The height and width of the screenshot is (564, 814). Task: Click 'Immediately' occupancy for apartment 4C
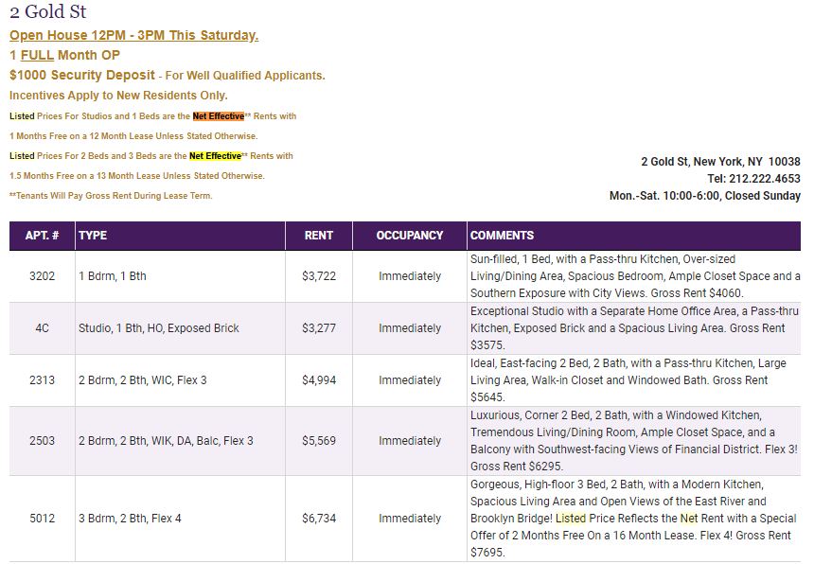pos(410,328)
